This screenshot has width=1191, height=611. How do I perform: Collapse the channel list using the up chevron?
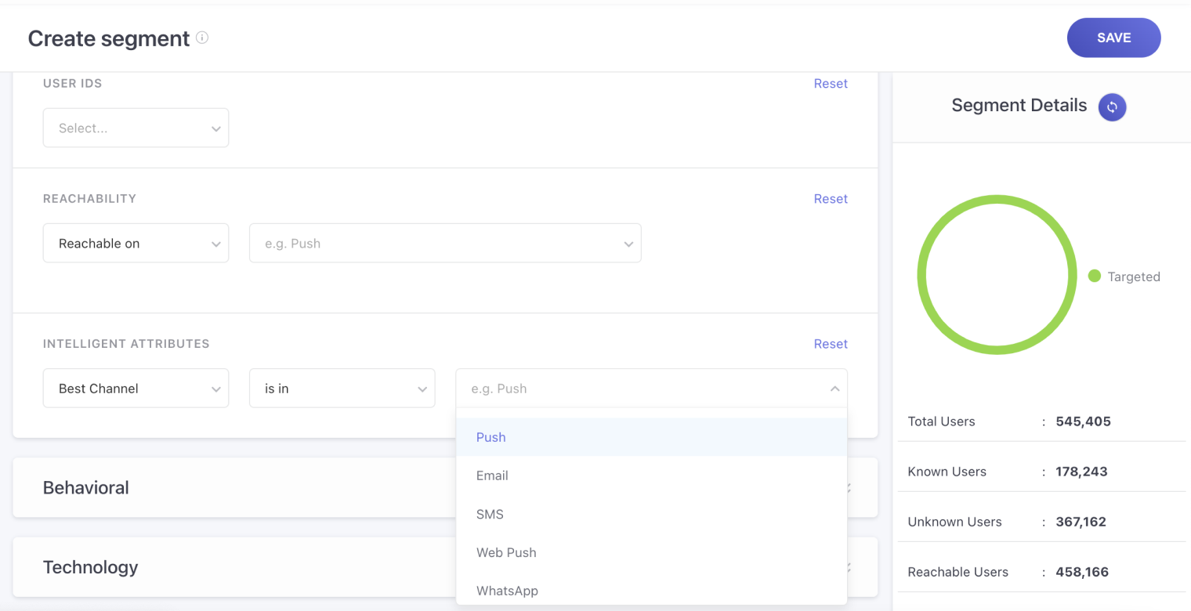pos(834,389)
